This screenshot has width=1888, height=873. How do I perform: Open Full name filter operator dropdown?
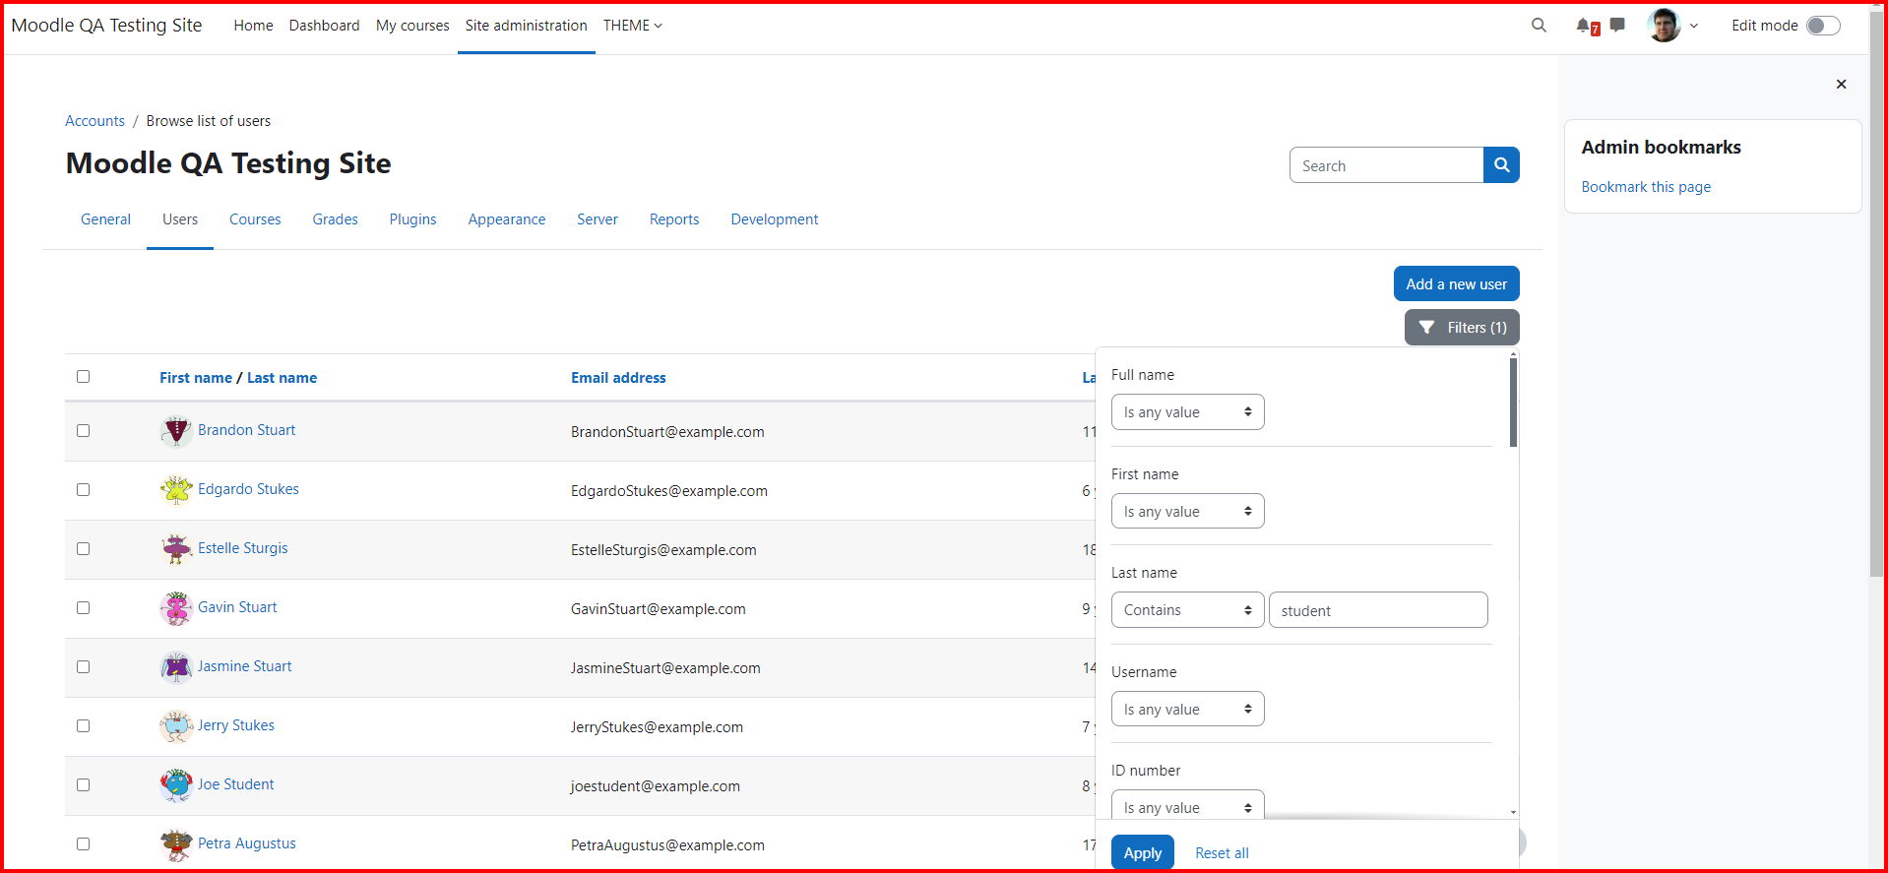1187,412
